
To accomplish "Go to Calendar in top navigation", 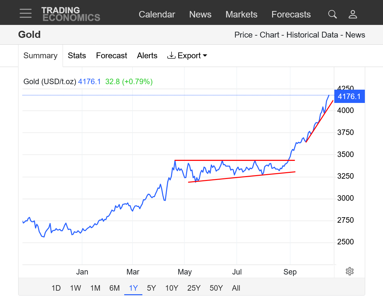I will click(157, 15).
